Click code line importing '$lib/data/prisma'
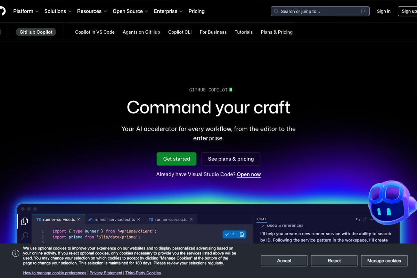Screen dimensions: 417x278 click(x=96, y=237)
